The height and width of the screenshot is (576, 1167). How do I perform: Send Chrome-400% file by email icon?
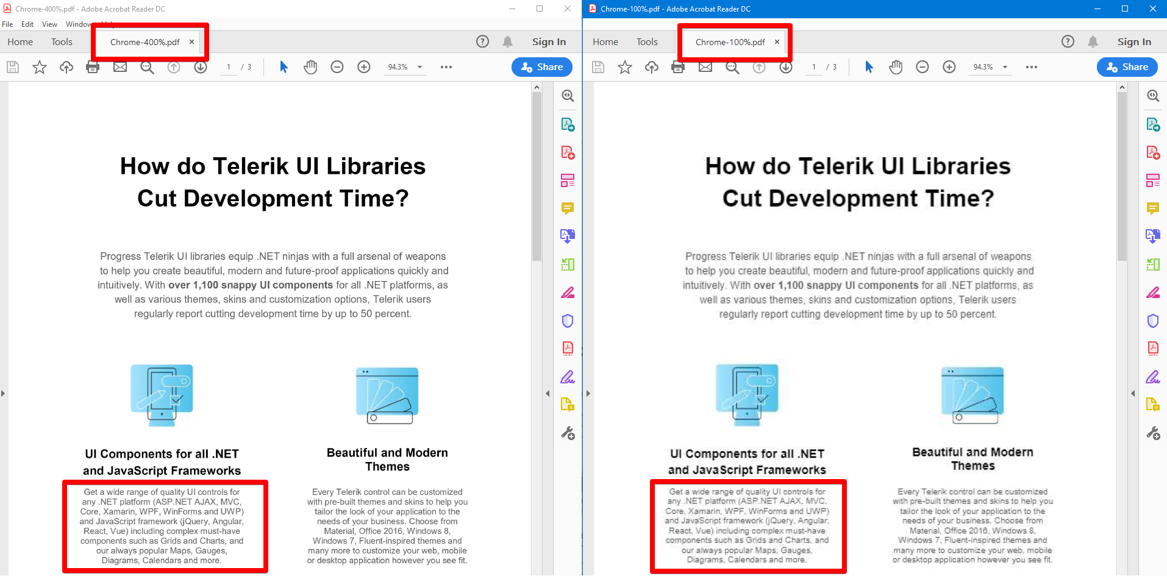pos(120,67)
